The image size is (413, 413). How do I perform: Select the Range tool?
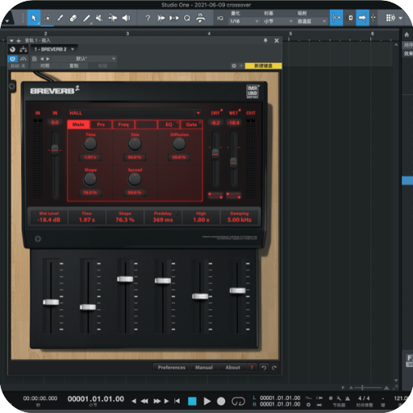pyautogui.click(x=48, y=18)
